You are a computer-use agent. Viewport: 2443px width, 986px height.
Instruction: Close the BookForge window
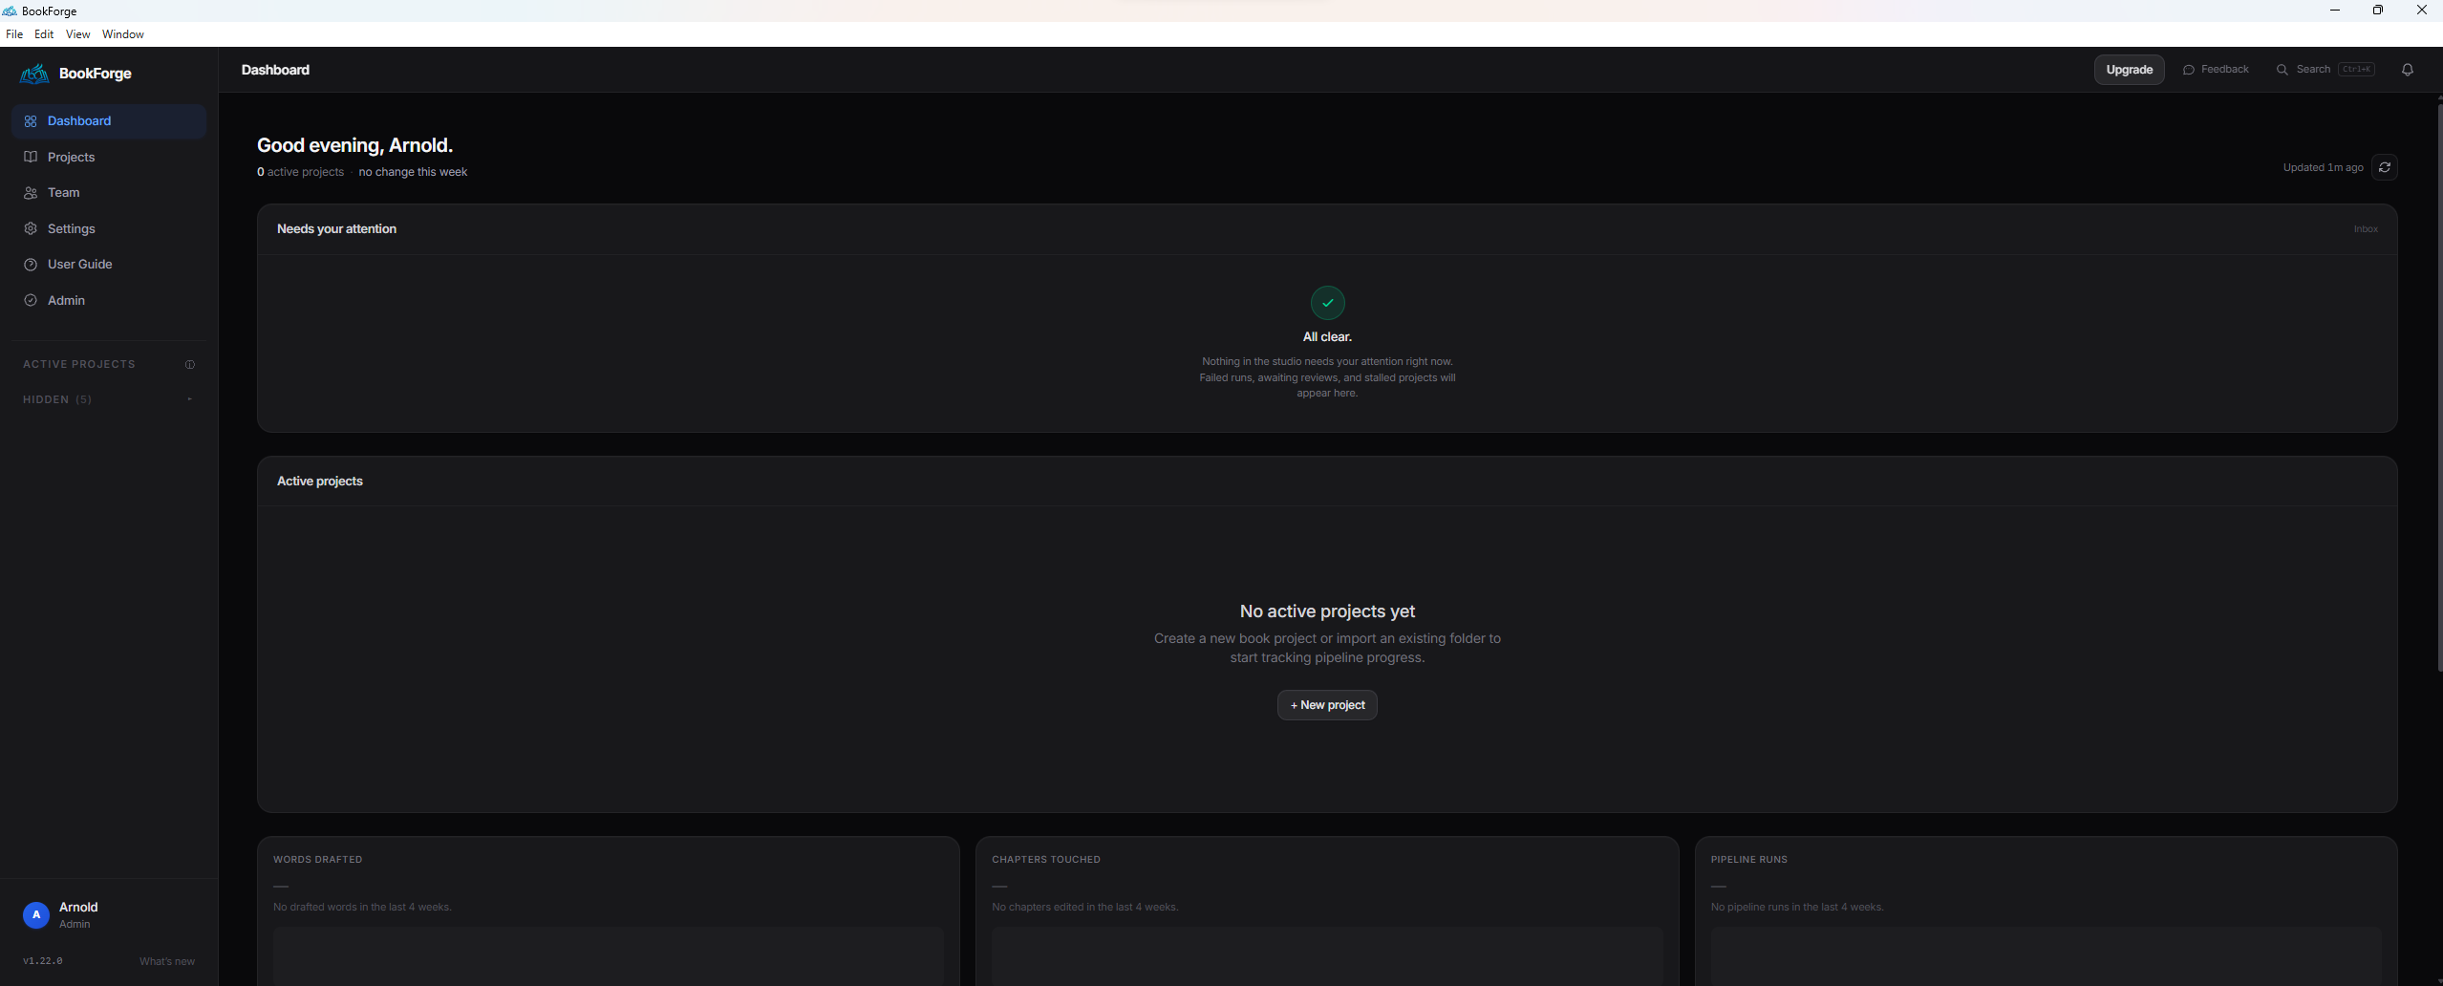pos(2421,11)
